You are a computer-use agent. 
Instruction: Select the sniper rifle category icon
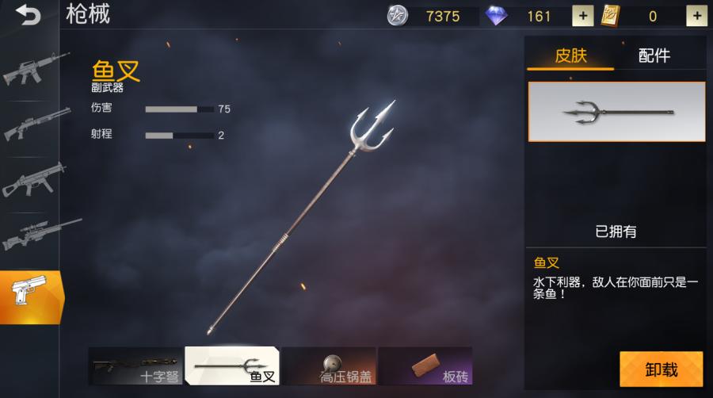pos(41,234)
